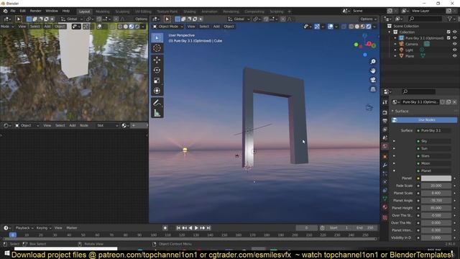The image size is (460, 259).
Task: Hide Collection using its eye icon
Action: coord(454,32)
